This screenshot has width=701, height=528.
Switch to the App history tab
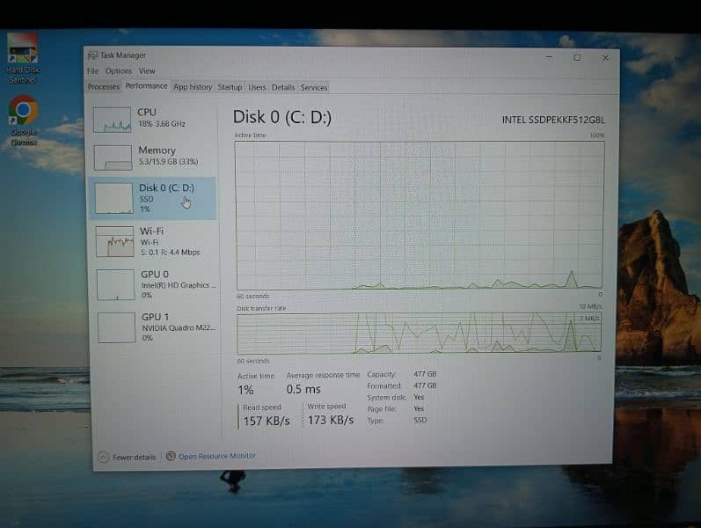[193, 87]
